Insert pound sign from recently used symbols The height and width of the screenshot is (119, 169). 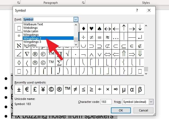coord(35,90)
